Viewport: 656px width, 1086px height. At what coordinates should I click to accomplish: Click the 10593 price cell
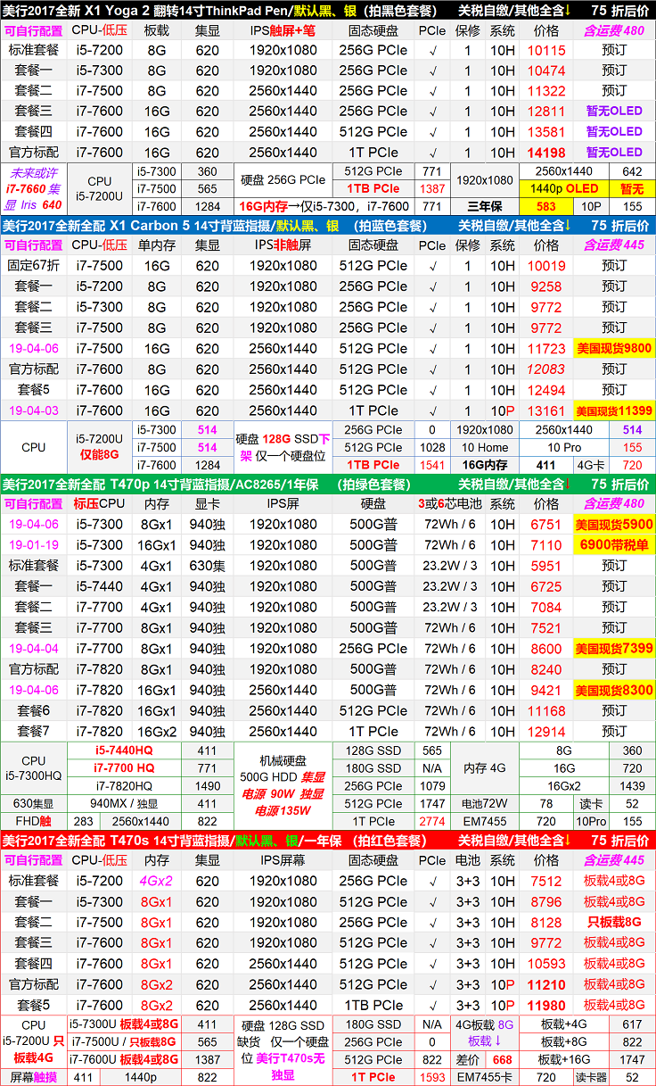tap(546, 965)
